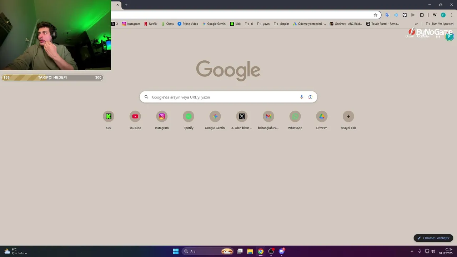Viewport: 457px width, 257px height.
Task: Open the Google Gemini bookmark
Action: [x=214, y=24]
